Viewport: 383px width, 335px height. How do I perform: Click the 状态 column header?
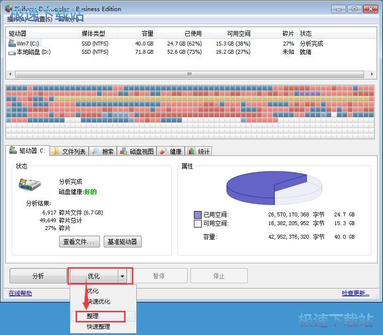tap(305, 33)
